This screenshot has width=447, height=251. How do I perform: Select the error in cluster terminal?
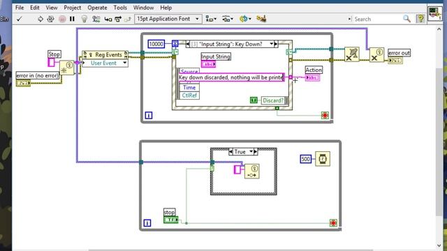click(x=23, y=83)
